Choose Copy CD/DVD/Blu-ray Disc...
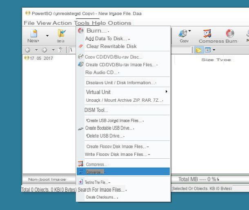The height and width of the screenshot is (210, 249). [x=123, y=57]
